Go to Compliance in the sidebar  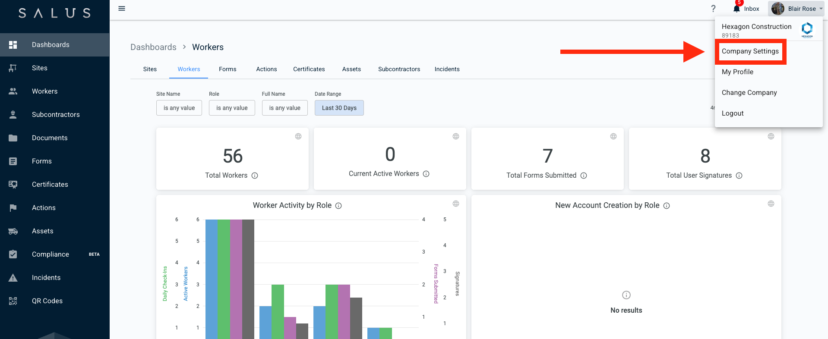(x=50, y=254)
